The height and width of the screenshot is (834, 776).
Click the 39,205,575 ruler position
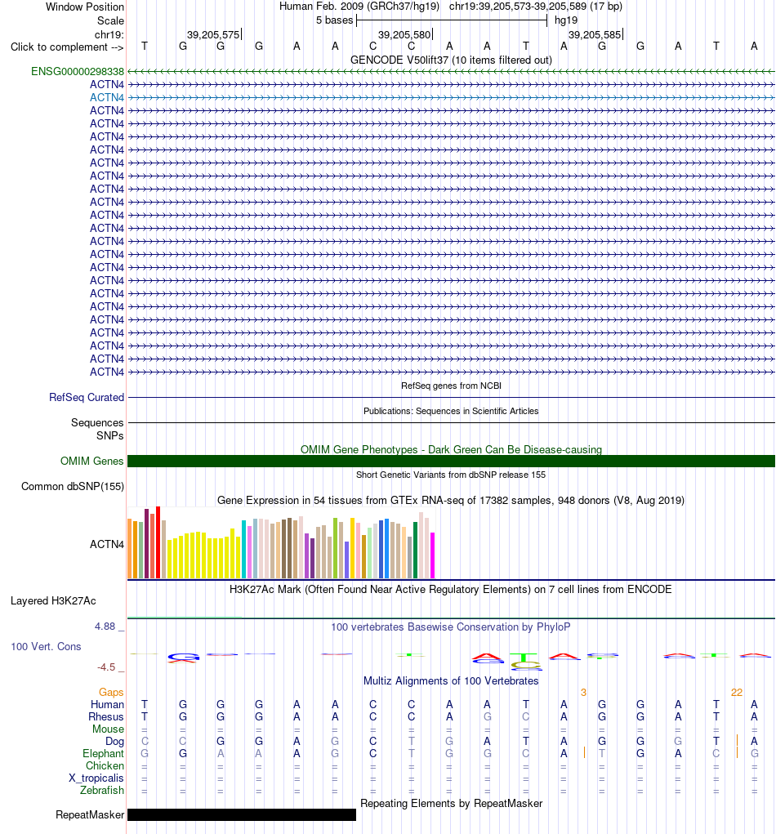point(213,34)
